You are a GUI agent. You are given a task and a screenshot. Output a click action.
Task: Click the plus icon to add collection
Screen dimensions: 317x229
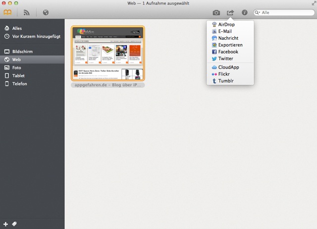point(6,224)
